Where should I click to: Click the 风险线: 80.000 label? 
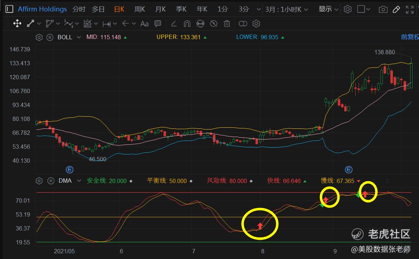point(227,181)
